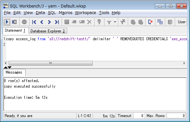Open the File menu
Screen dimensions: 190x122
tap(7, 13)
